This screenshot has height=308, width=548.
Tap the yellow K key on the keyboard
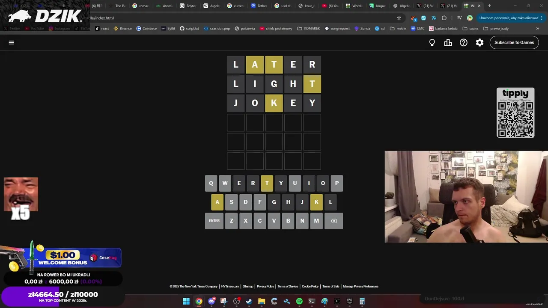tap(316, 202)
